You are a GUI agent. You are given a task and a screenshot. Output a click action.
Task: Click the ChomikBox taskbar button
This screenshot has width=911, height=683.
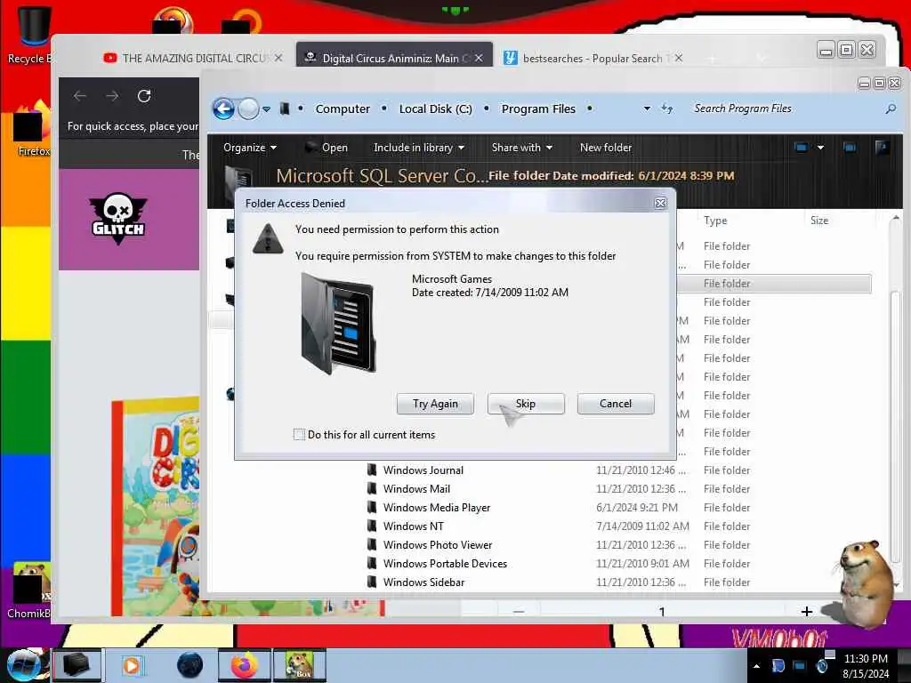(x=299, y=665)
